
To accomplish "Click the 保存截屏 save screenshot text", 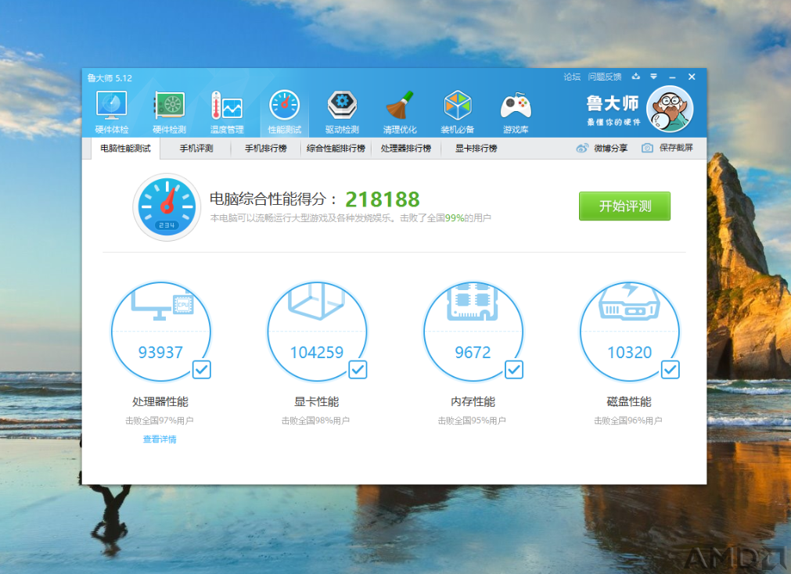I will point(676,148).
